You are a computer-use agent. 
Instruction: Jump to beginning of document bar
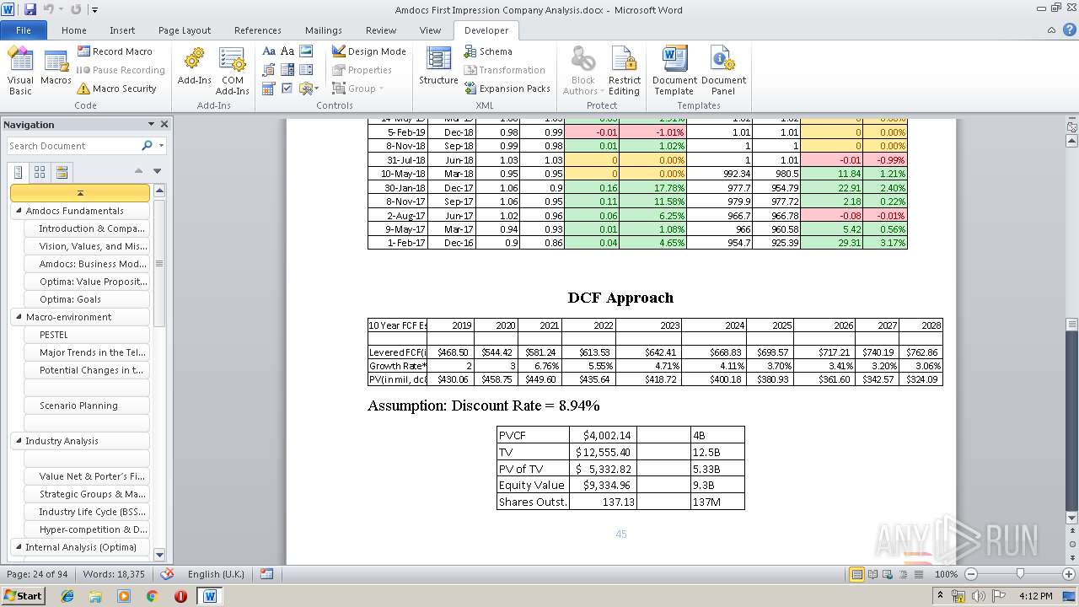click(x=80, y=193)
